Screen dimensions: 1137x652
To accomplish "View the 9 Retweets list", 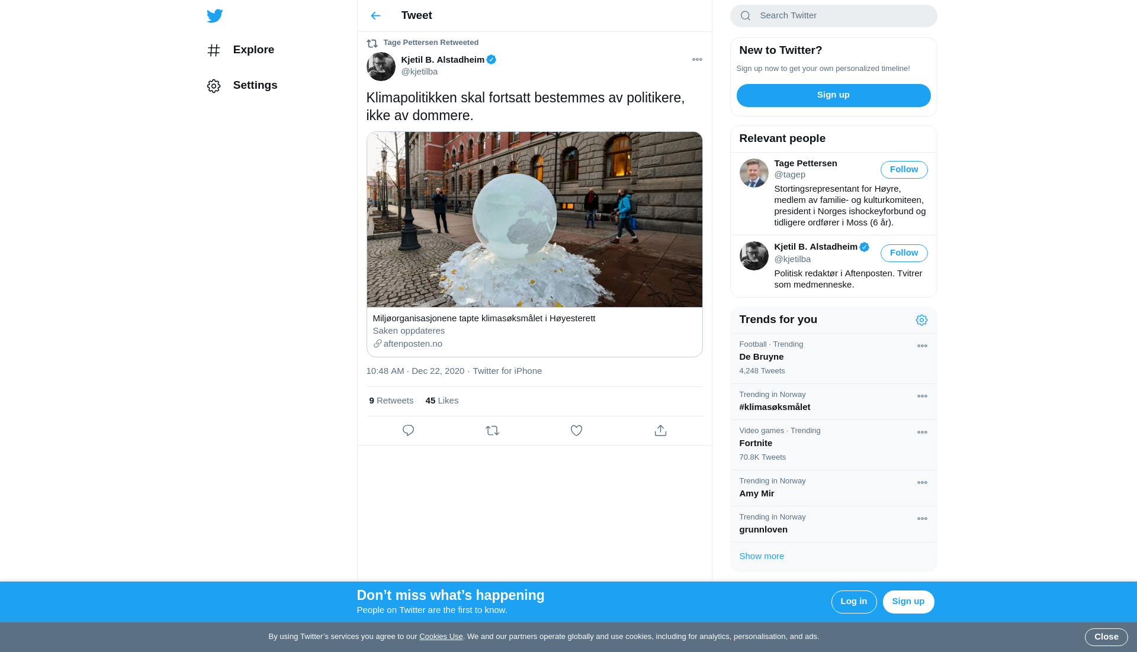I will pyautogui.click(x=391, y=401).
